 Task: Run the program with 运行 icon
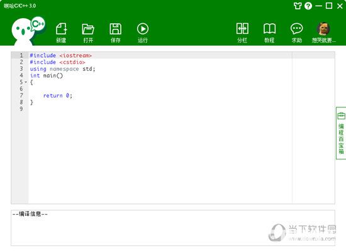tap(143, 33)
